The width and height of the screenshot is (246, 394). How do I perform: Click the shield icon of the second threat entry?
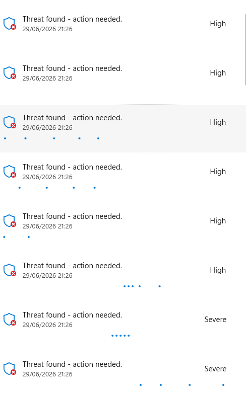[10, 73]
